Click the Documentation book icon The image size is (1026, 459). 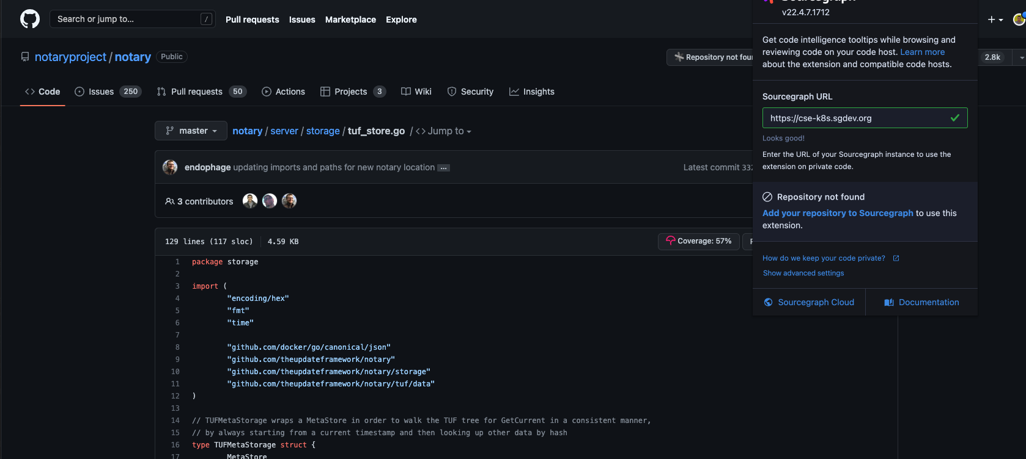889,302
